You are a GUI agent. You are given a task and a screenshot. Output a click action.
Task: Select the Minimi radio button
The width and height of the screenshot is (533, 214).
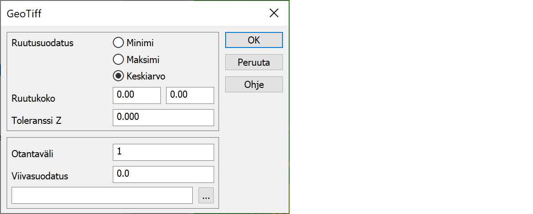click(119, 43)
